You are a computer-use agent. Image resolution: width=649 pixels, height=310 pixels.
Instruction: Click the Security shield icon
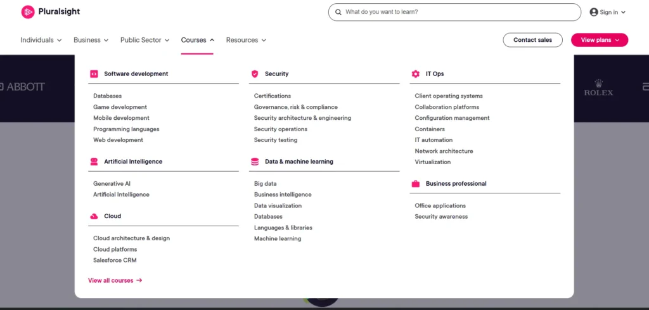click(x=255, y=74)
